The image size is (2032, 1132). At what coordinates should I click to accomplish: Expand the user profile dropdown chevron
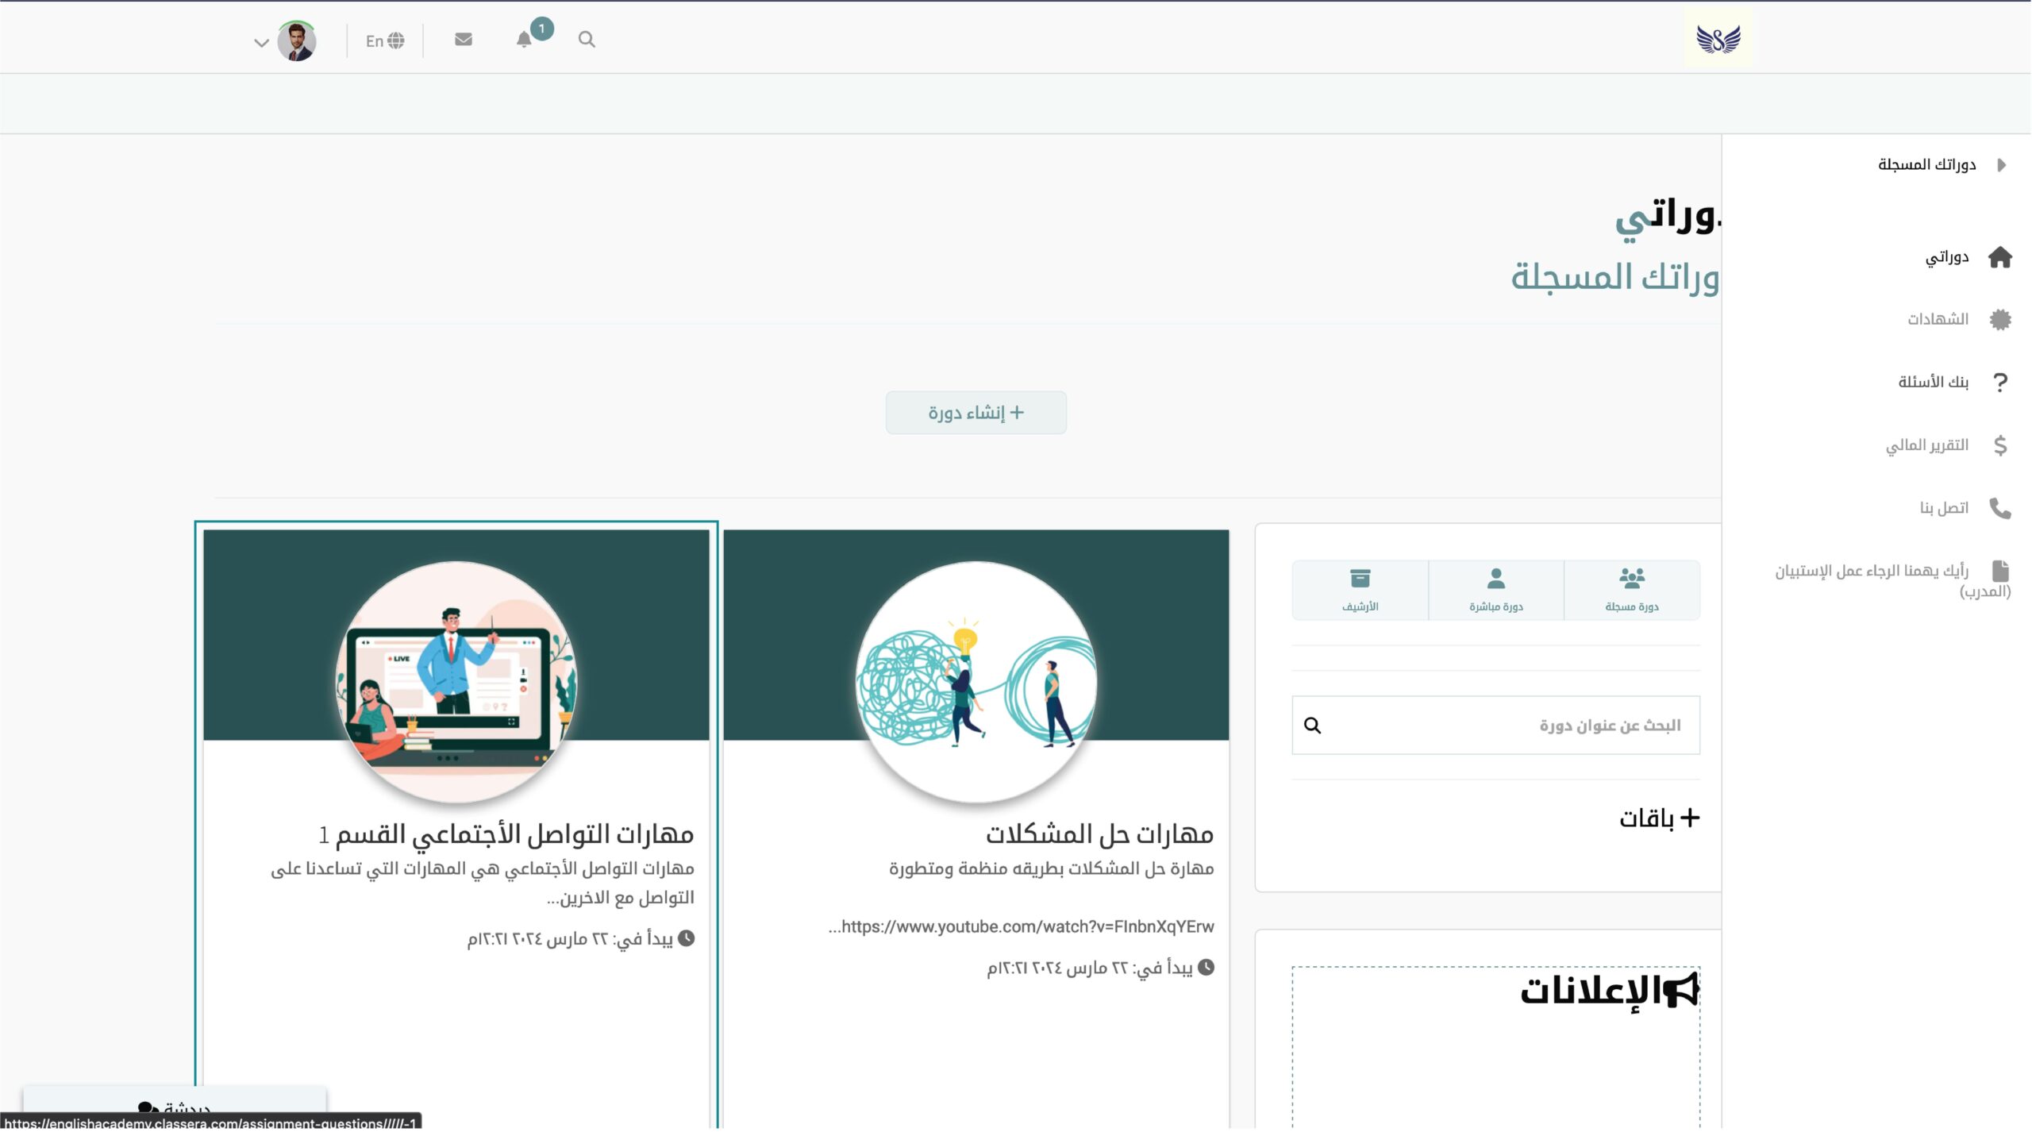point(261,43)
